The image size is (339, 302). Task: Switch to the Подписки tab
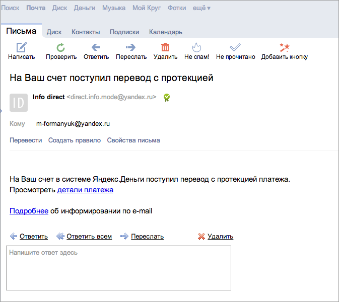point(124,32)
